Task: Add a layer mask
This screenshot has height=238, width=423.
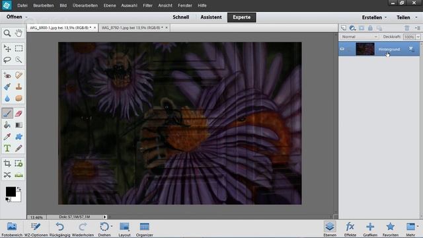Action: (x=362, y=28)
